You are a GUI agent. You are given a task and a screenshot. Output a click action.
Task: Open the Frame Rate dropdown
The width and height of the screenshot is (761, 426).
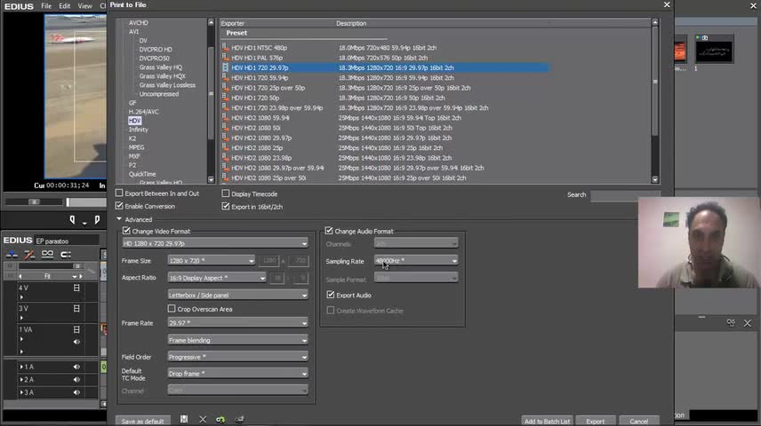[238, 323]
